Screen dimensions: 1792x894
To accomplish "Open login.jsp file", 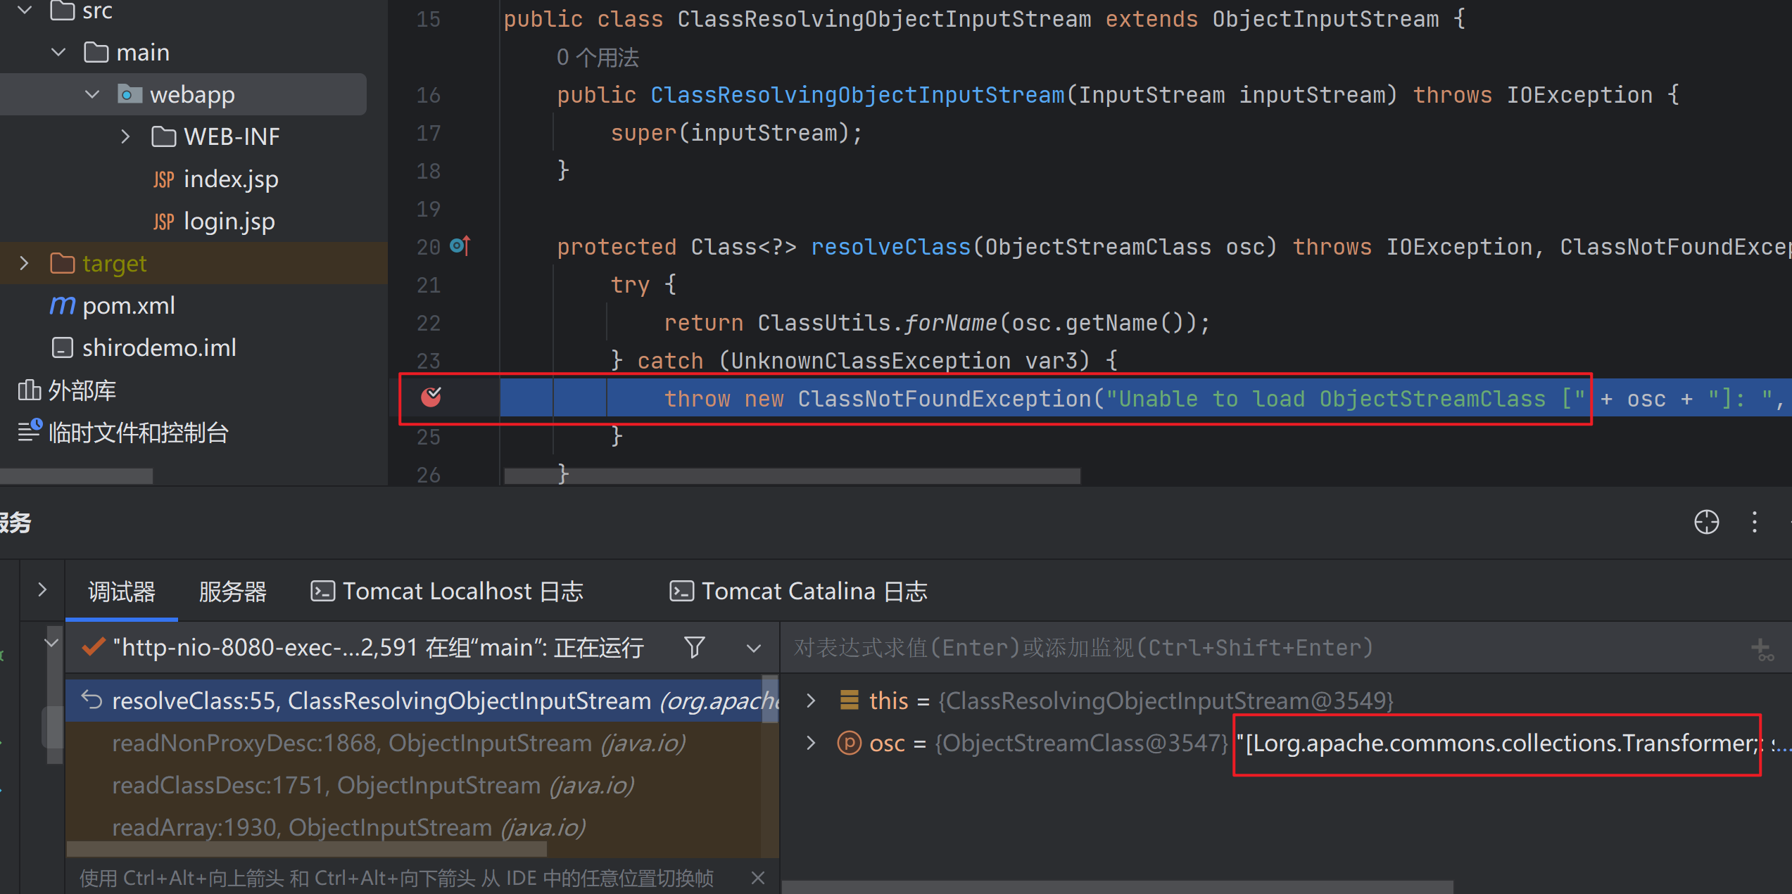I will click(229, 221).
